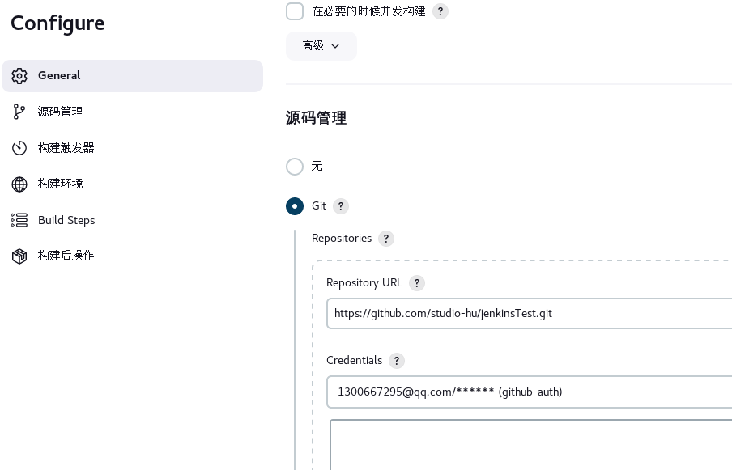Click the 构建后操作 package icon
Screen dimensions: 732x470
pyautogui.click(x=19, y=256)
